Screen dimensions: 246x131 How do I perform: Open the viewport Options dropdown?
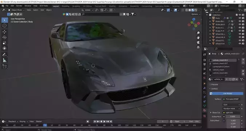196,14
